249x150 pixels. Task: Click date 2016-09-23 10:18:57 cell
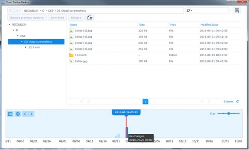214,55
